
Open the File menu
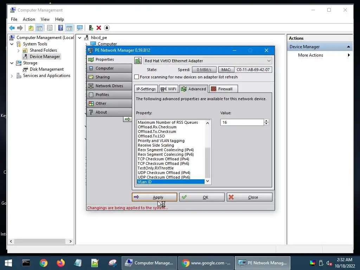tap(14, 19)
